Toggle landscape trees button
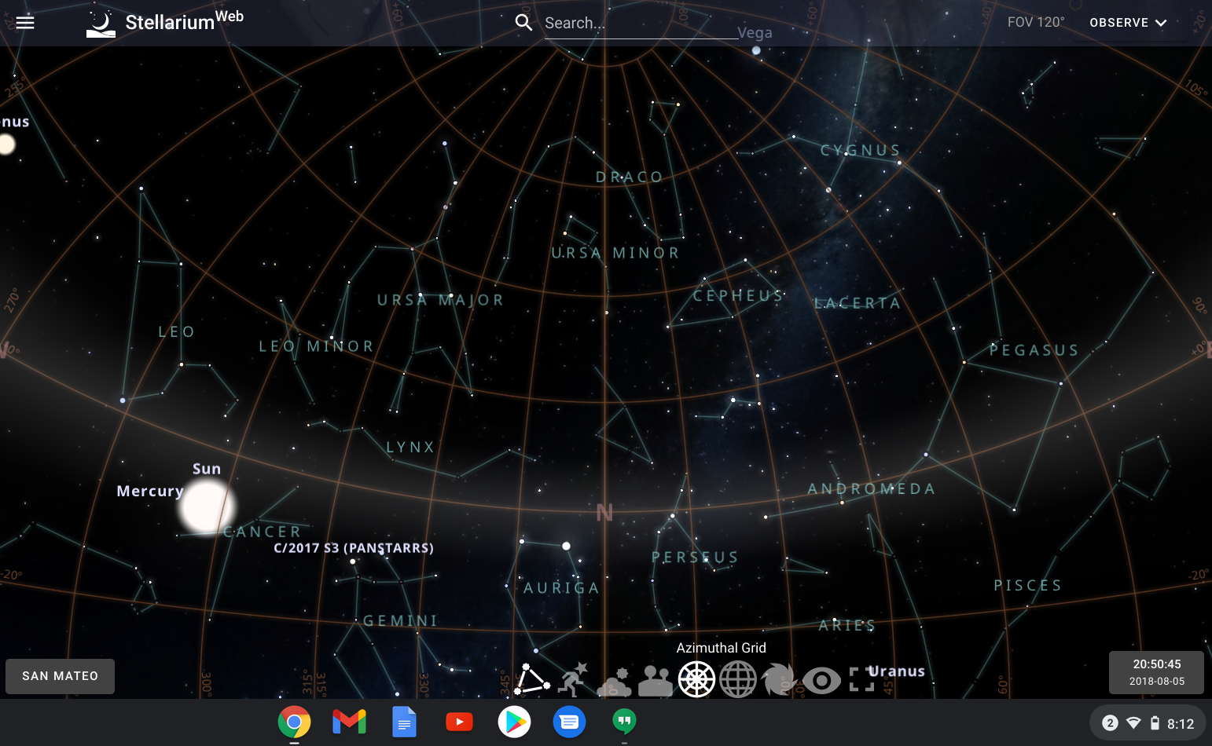1212x746 pixels. coord(656,681)
